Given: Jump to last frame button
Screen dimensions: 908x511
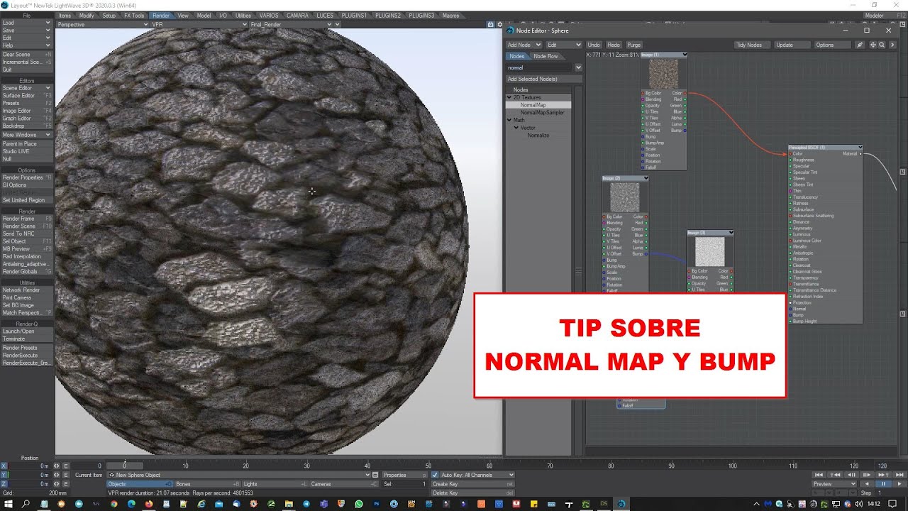Looking at the screenshot, I should pyautogui.click(x=898, y=475).
